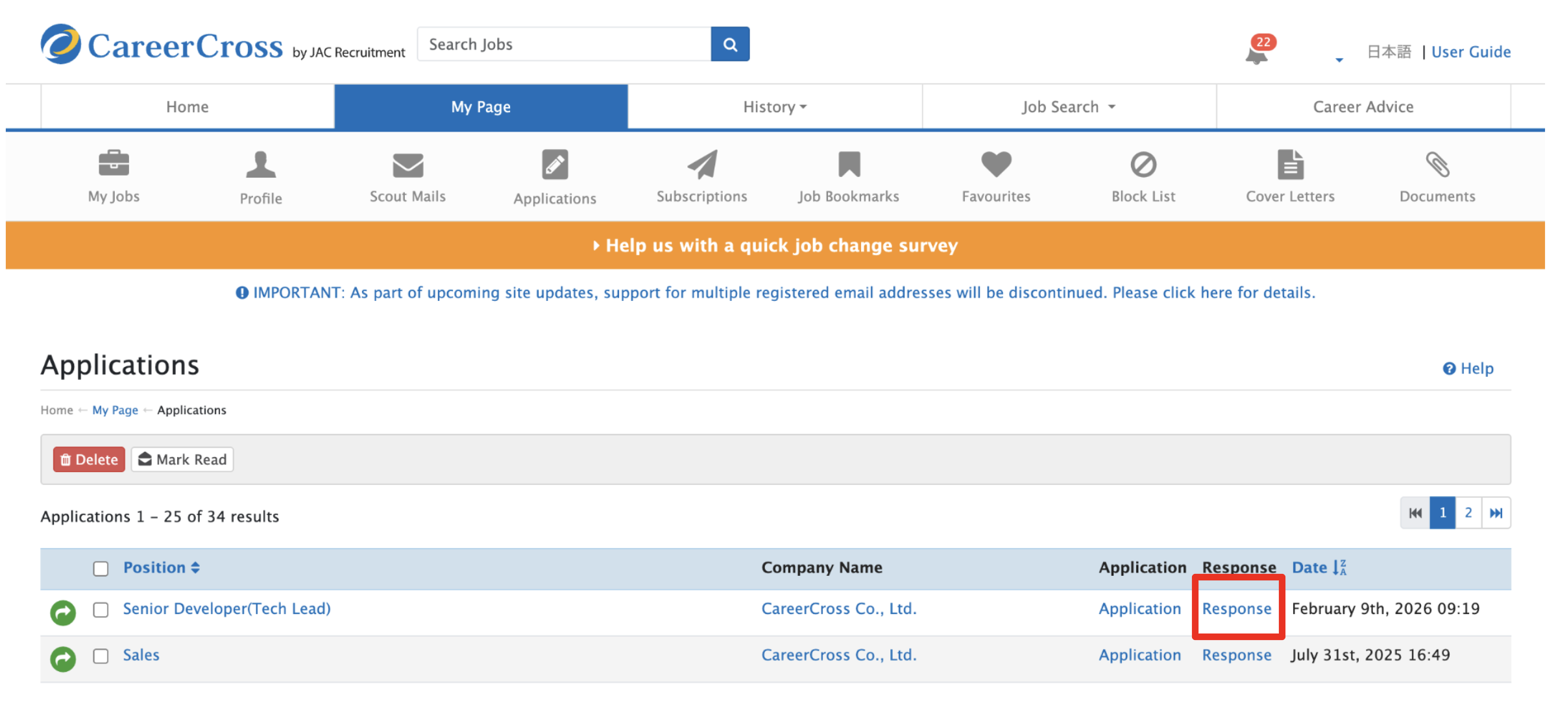
Task: Open the user account dropdown caret
Action: point(1339,60)
